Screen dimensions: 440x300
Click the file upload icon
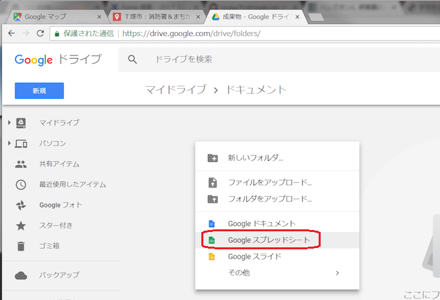(213, 183)
